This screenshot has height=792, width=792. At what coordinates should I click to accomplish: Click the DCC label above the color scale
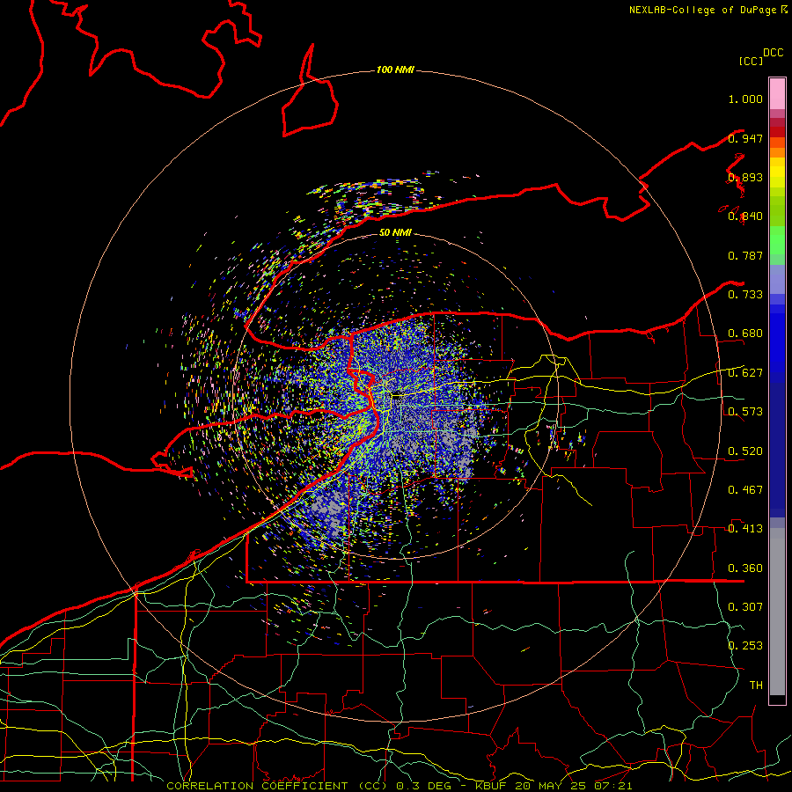click(773, 53)
